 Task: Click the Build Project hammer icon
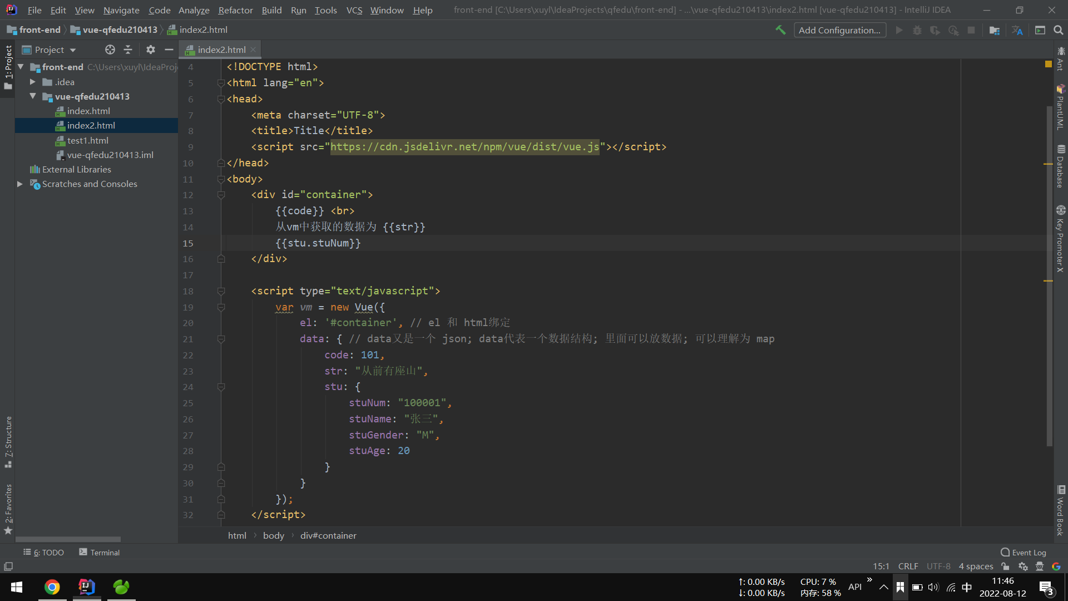[780, 30]
